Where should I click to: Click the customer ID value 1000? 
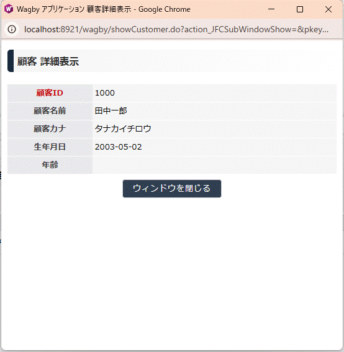click(105, 93)
